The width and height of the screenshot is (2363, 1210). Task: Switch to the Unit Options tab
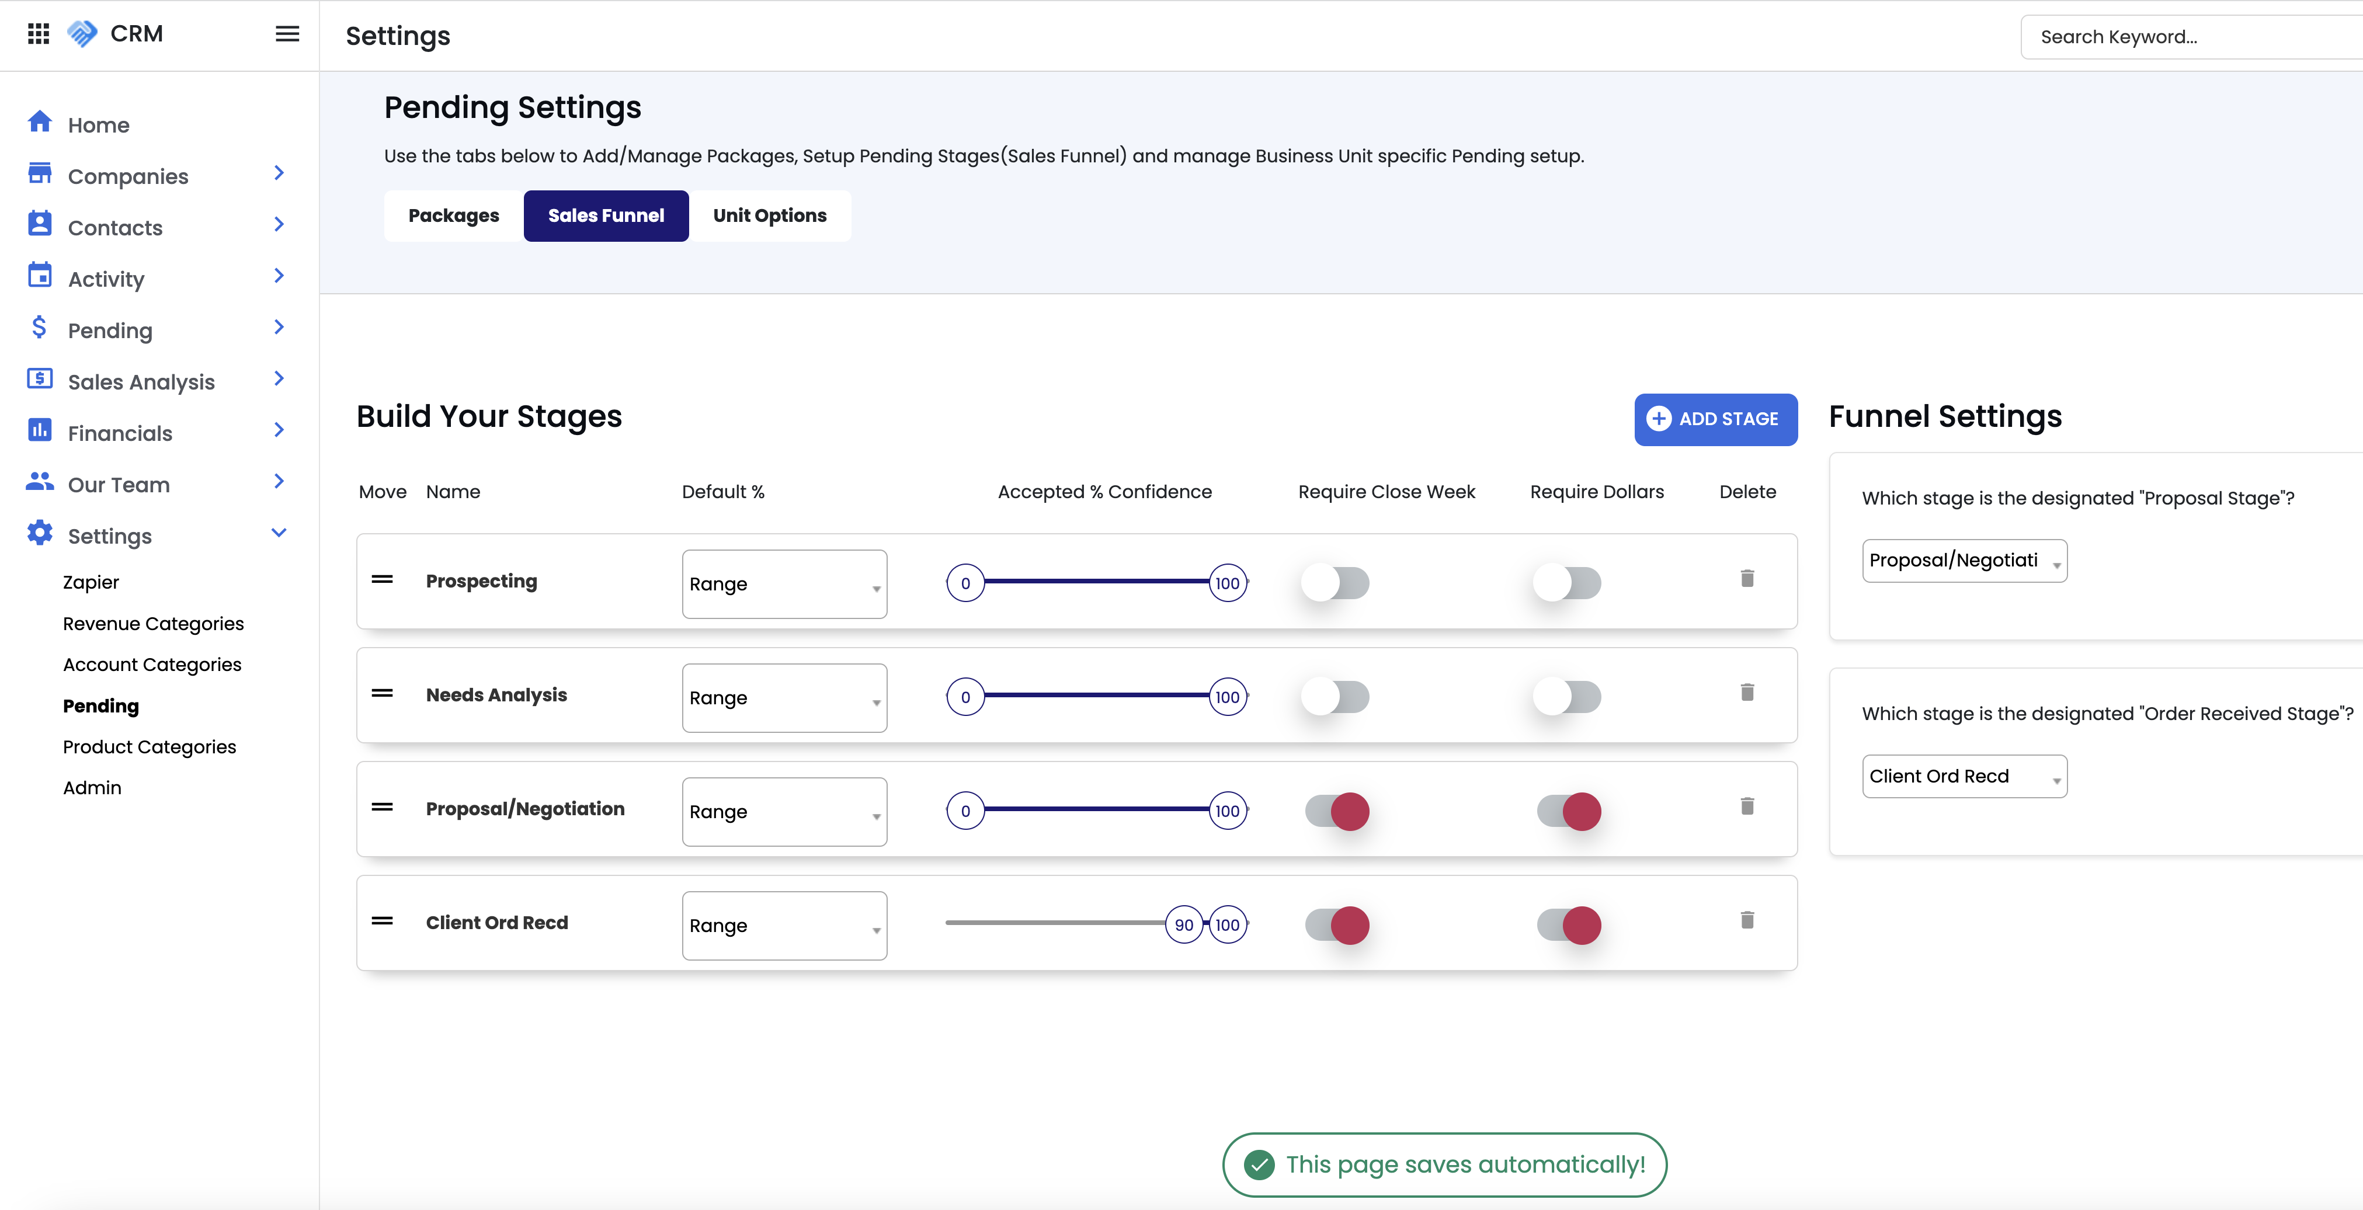770,215
